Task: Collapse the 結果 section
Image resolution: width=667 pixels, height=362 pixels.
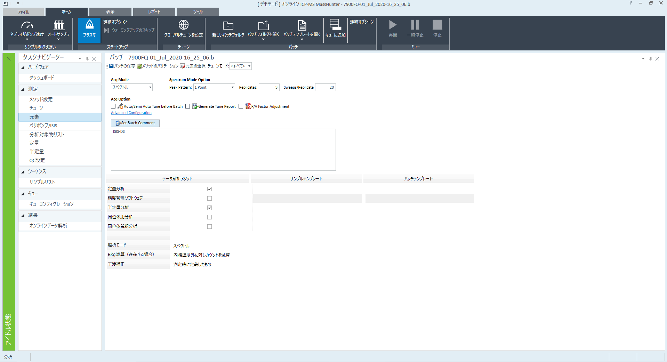Action: click(x=23, y=216)
